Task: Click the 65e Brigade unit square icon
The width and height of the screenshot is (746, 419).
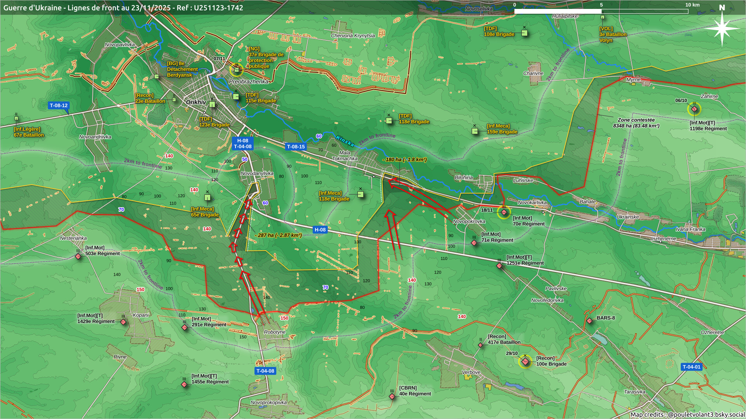Action: [207, 198]
